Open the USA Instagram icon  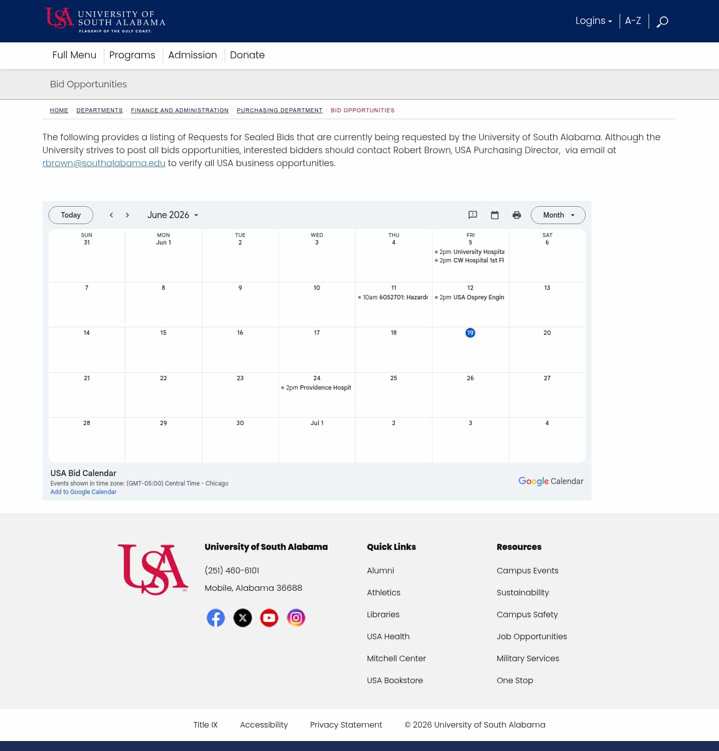296,618
